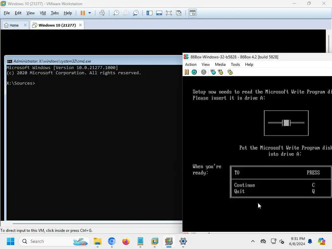Open the VMware power options dropdown arrow
This screenshot has height=249, width=332.
point(89,13)
